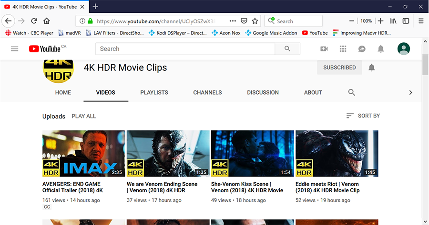
Task: Switch to the CHANNELS tab
Action: click(207, 93)
